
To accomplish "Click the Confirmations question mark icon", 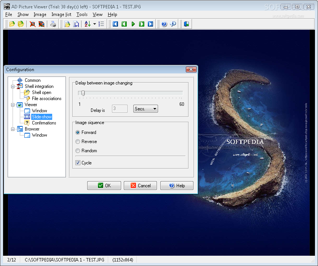I will 27,123.
